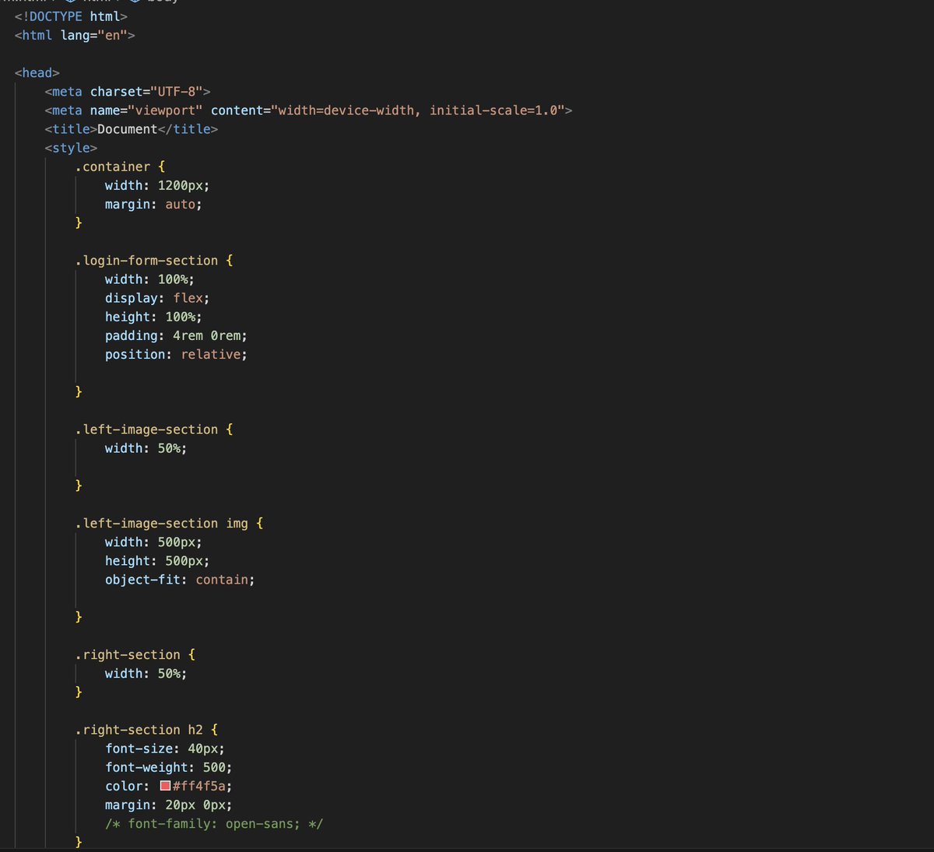Place cursor on 'padding: 4rem 0rem;'
934x852 pixels.
click(x=176, y=335)
